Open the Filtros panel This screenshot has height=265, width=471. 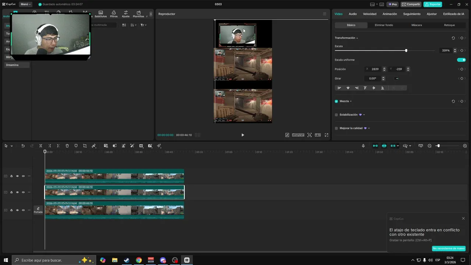114,14
